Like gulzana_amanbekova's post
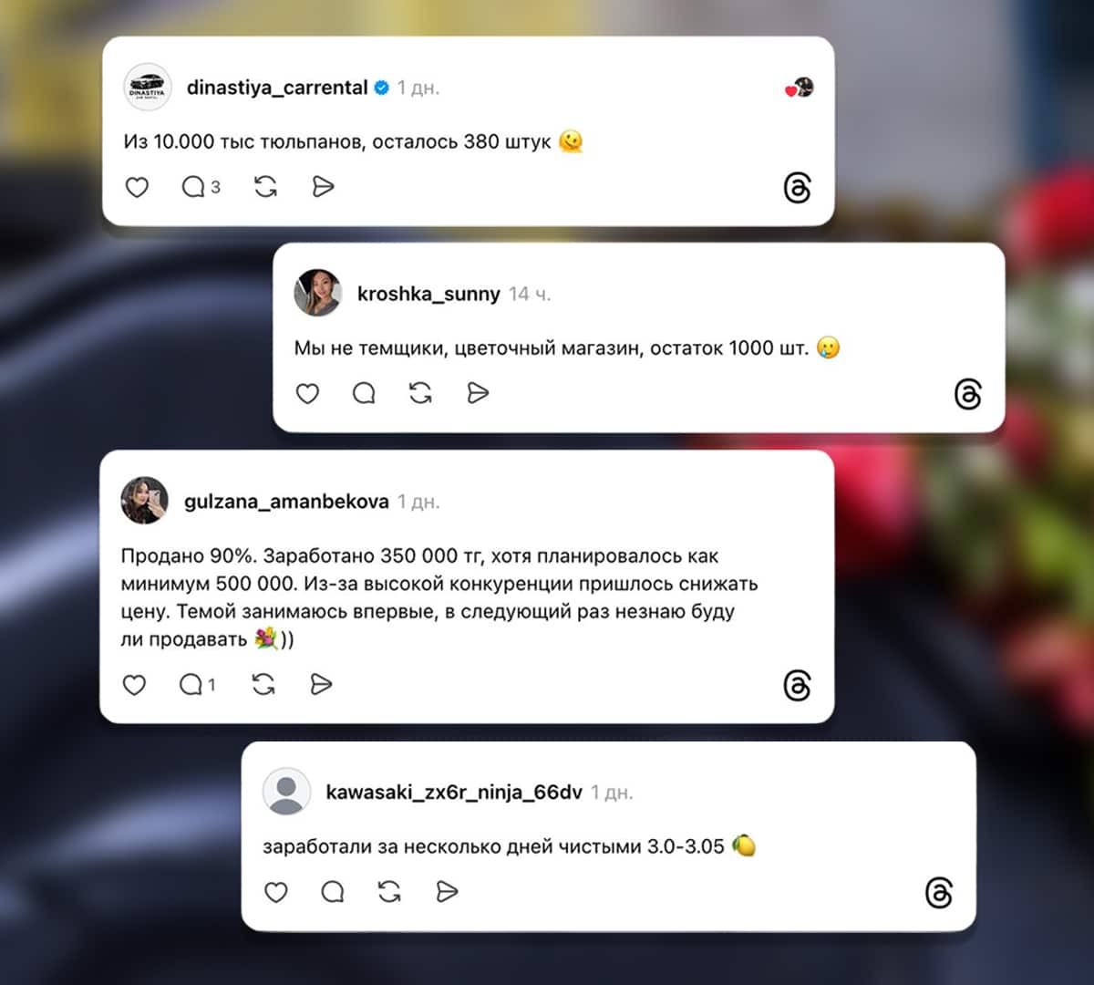The image size is (1094, 985). (134, 684)
